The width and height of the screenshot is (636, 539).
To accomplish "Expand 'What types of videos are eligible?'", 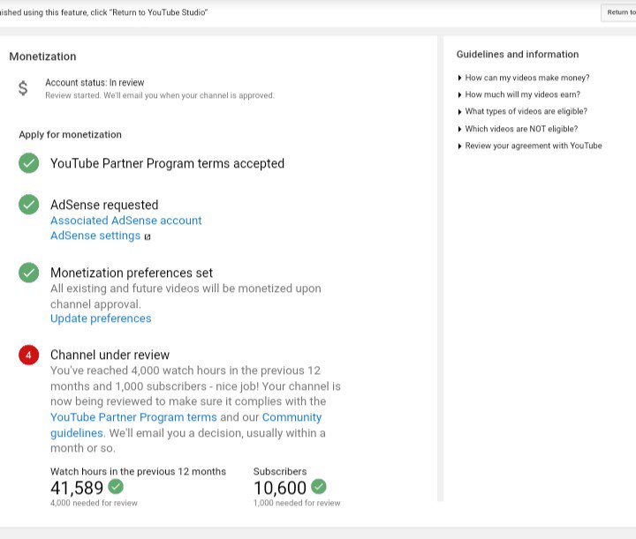I will [522, 111].
